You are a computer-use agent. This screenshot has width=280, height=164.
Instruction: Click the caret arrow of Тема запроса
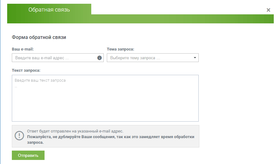(195, 58)
